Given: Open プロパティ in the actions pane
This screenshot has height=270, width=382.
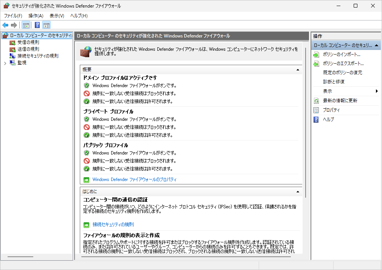Looking at the screenshot, I should click(331, 110).
